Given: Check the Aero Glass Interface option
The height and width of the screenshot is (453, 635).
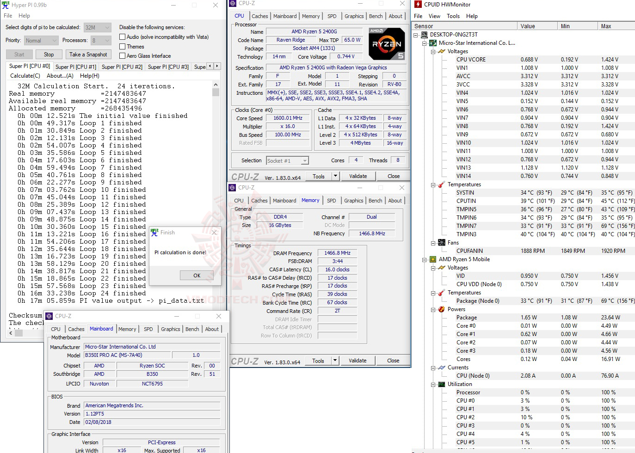Looking at the screenshot, I should 123,56.
